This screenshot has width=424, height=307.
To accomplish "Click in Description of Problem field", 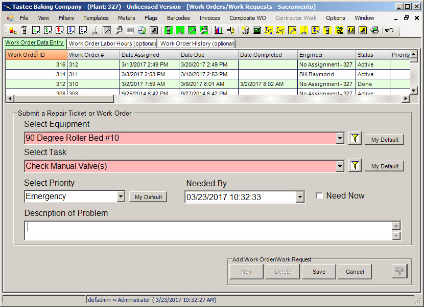I will coord(208,231).
